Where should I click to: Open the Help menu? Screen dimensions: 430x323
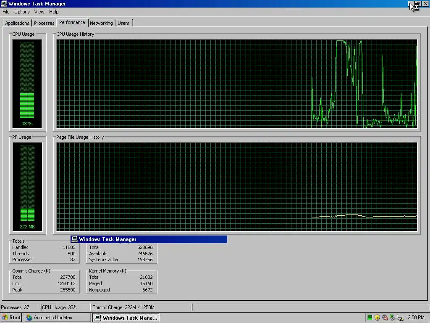pyautogui.click(x=54, y=12)
